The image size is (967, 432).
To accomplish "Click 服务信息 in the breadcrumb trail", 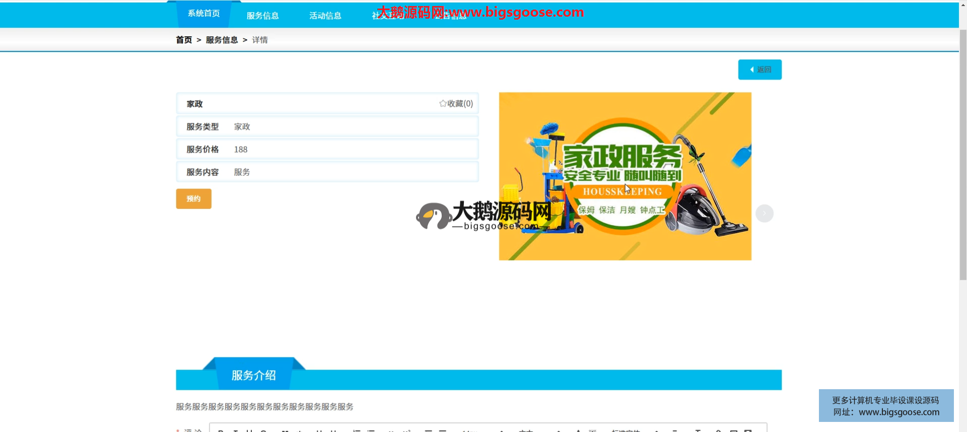I will click(222, 40).
